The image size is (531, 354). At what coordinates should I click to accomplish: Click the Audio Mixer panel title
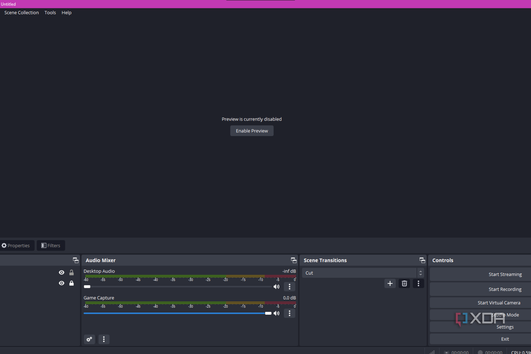[x=101, y=260]
